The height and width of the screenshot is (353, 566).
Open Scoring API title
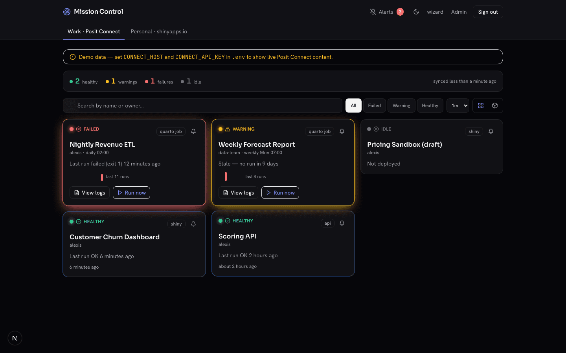[x=237, y=236]
